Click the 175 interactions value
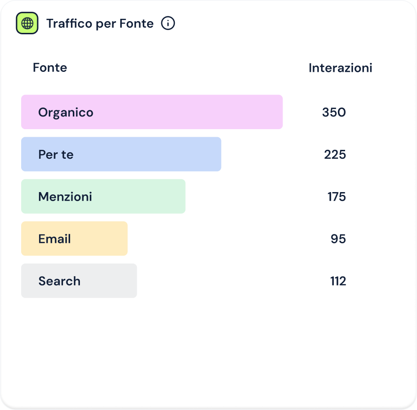 (337, 197)
